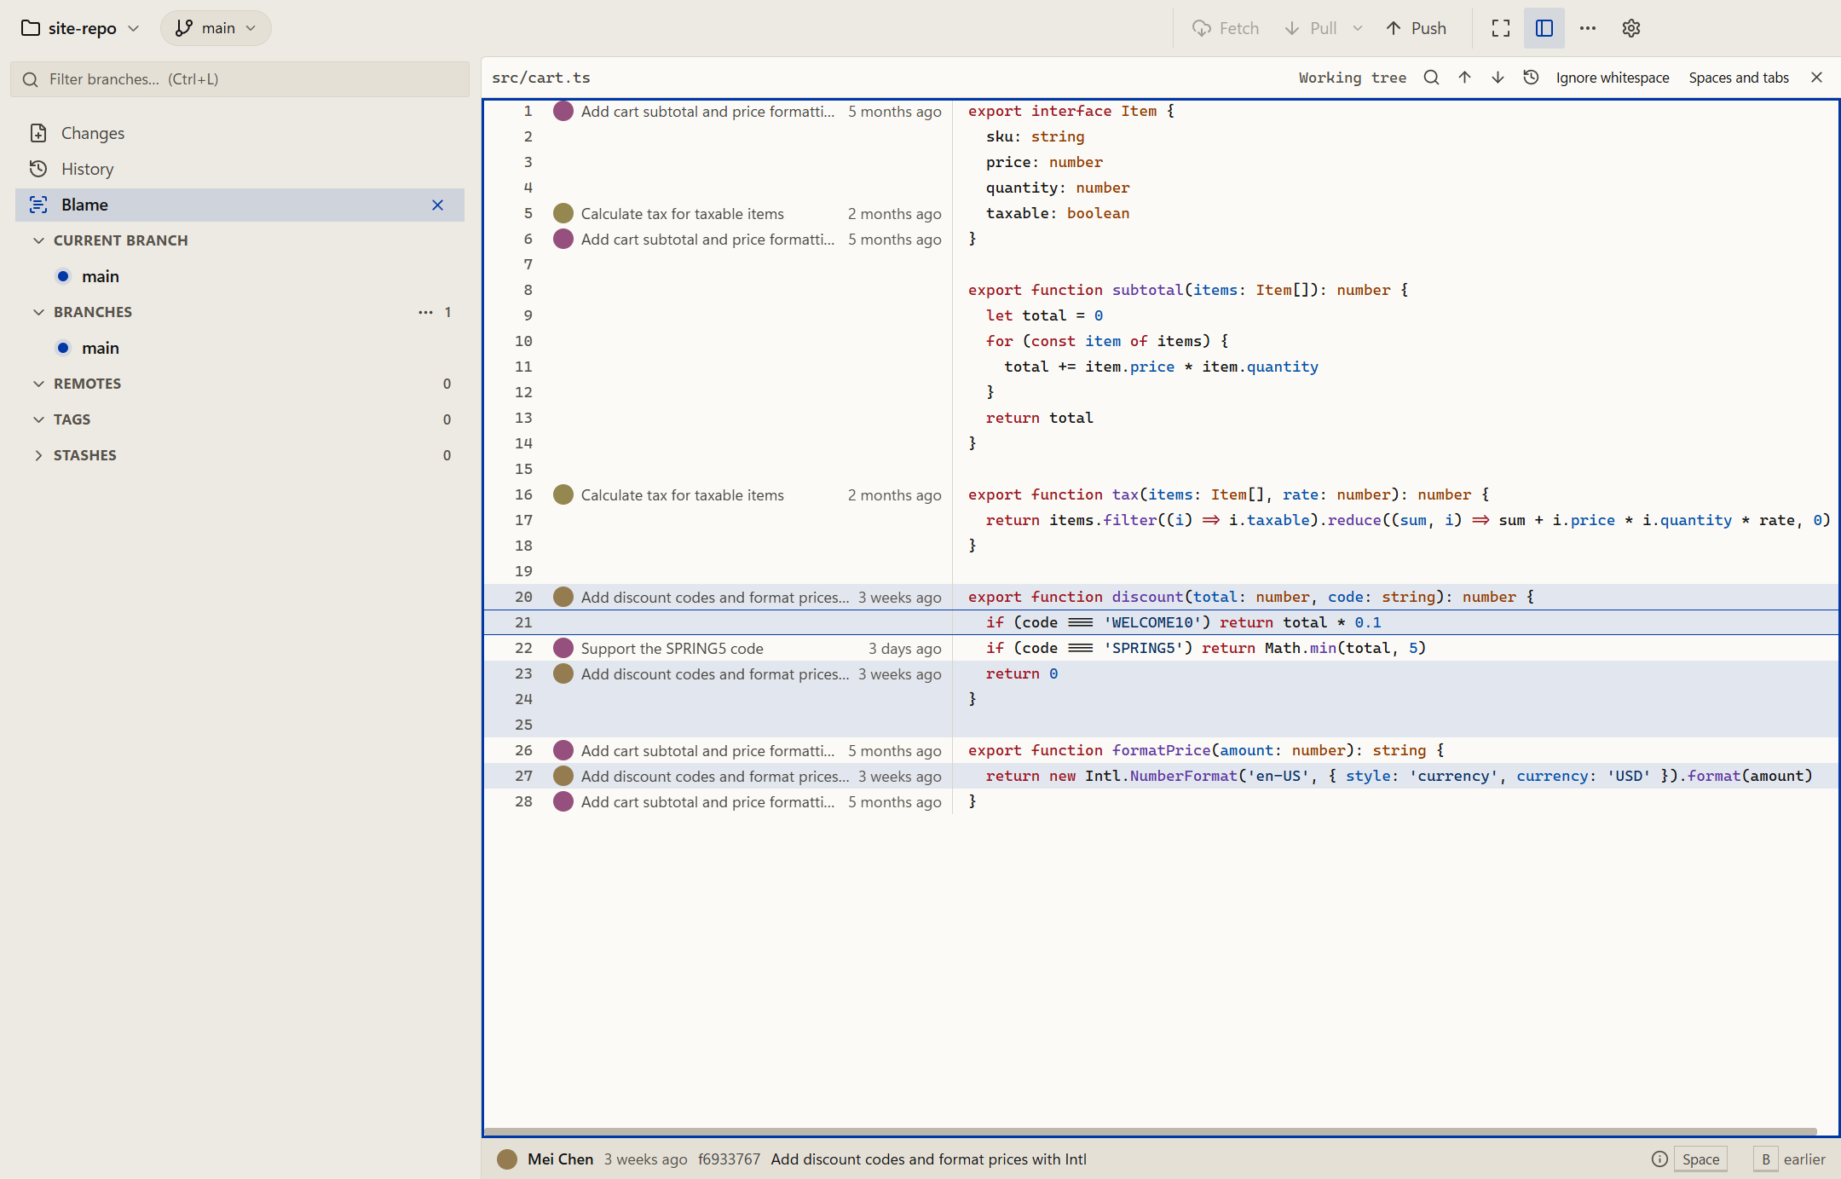
Task: Click the Space key hint button
Action: click(1700, 1159)
